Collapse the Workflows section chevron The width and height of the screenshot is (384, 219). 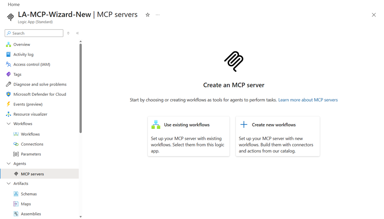[9, 124]
